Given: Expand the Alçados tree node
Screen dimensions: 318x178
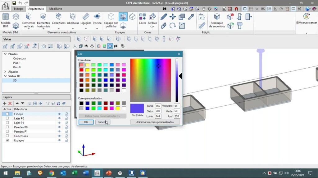Looking at the screenshot, I should 5,72.
